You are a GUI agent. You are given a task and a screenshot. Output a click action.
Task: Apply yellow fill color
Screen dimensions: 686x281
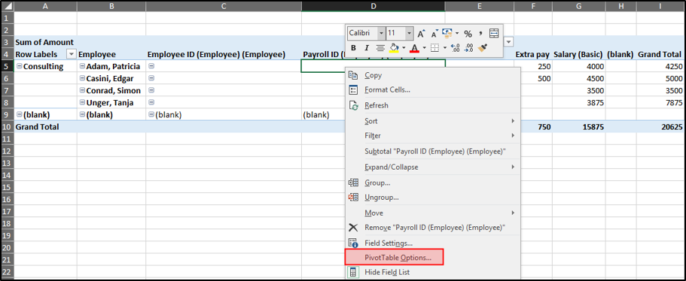[x=394, y=48]
